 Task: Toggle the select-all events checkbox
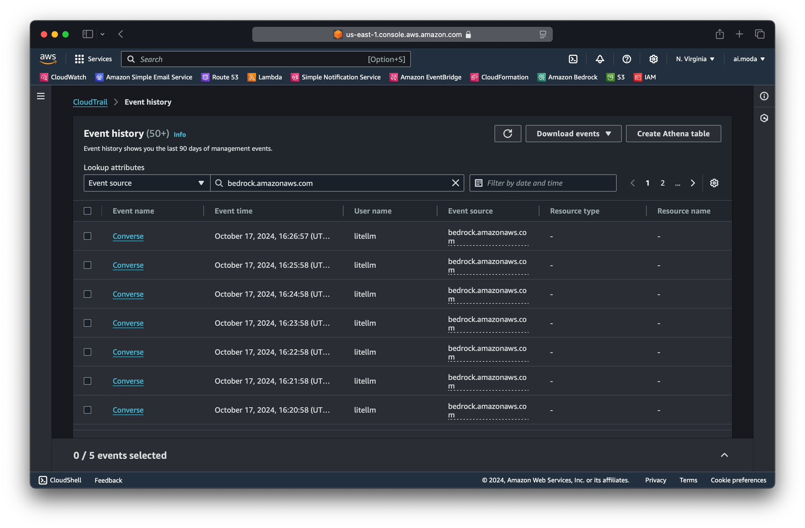pos(87,211)
